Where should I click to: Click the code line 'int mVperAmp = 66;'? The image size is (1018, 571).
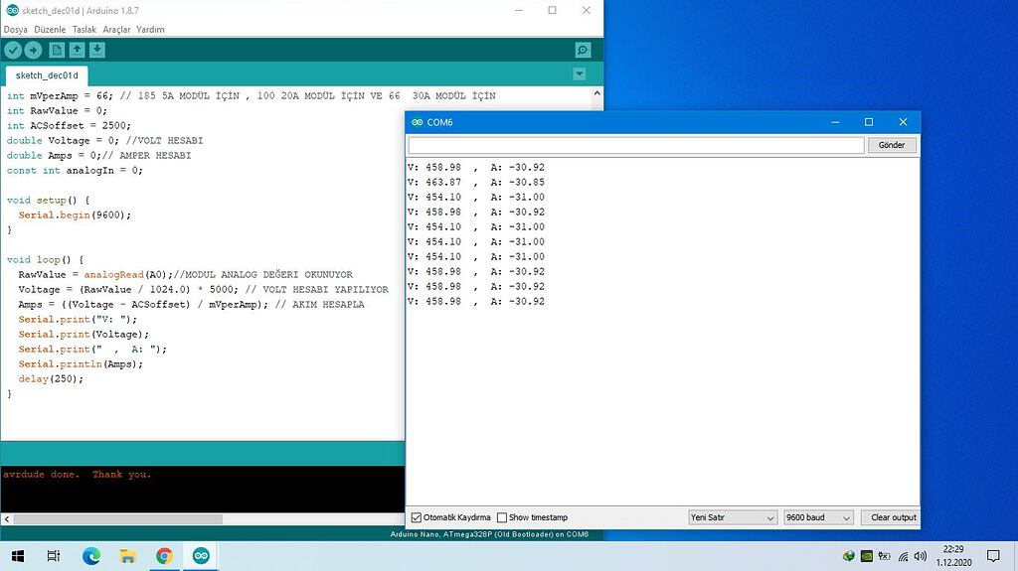point(60,96)
